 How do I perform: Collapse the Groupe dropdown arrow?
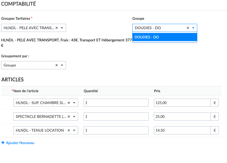[193, 28]
